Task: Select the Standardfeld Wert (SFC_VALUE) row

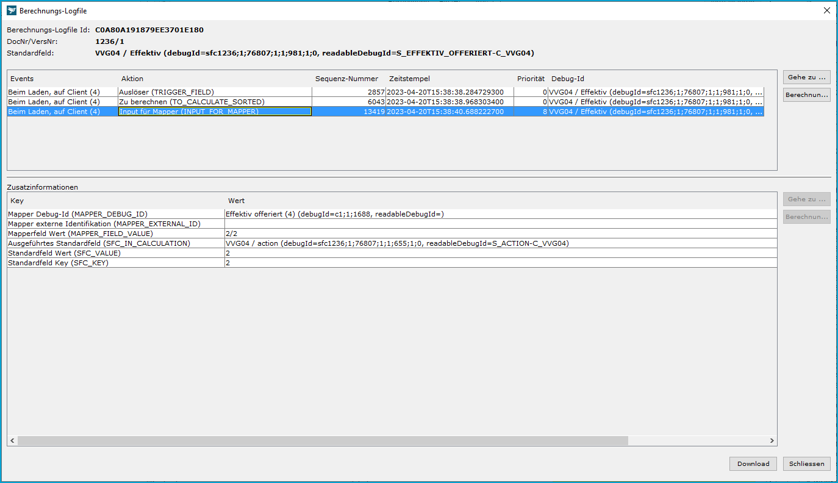Action: [64, 253]
